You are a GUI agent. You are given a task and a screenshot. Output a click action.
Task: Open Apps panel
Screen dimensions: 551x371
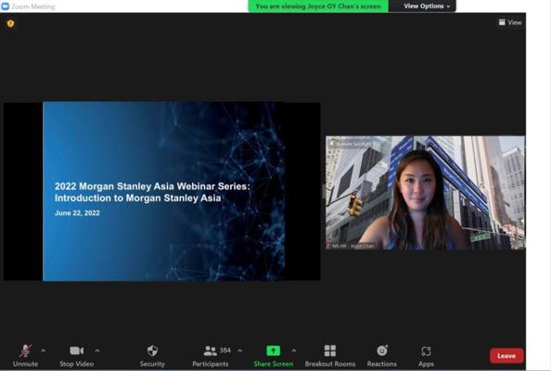pyautogui.click(x=426, y=355)
